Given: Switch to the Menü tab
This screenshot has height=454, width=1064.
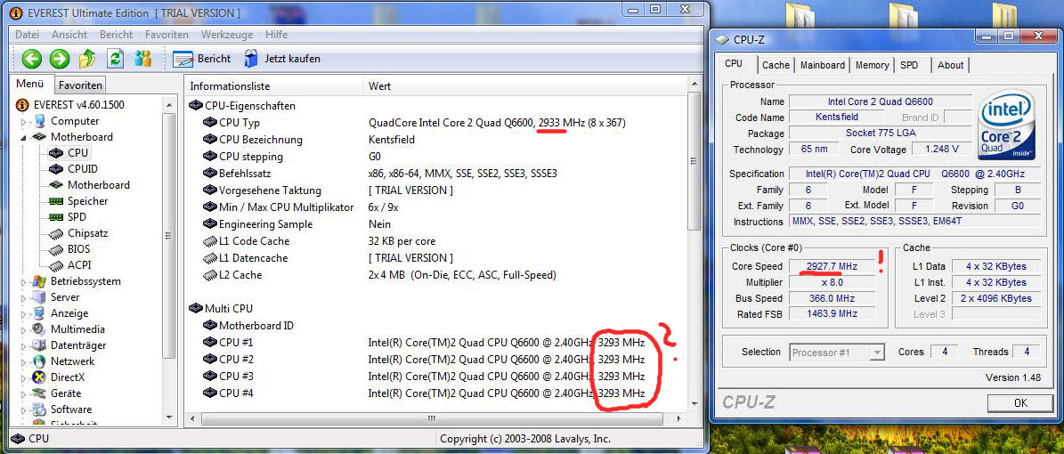Looking at the screenshot, I should click(30, 85).
